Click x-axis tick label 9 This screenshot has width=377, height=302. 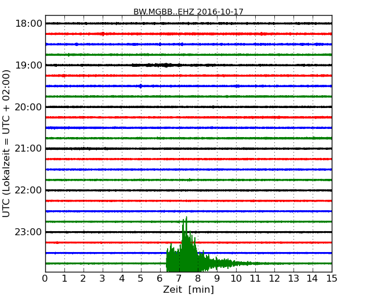click(217, 279)
